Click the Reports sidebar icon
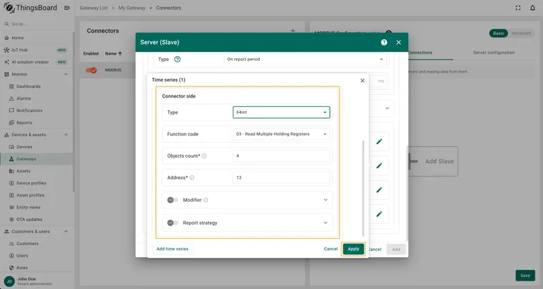Viewport: 543px width, 289px height. pos(12,123)
